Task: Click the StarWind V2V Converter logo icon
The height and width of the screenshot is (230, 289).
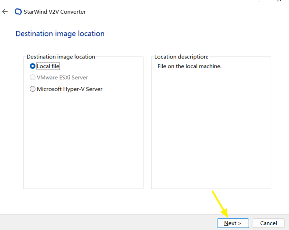Action: [x=18, y=12]
